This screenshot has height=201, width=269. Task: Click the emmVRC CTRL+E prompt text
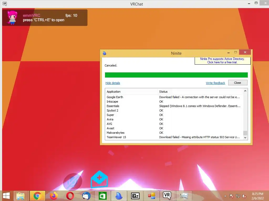[44, 20]
